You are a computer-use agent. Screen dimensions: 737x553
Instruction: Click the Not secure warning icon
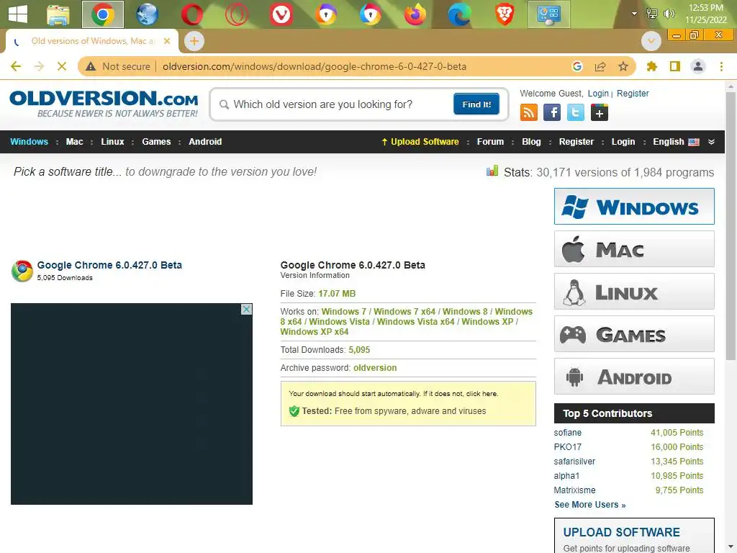click(x=91, y=66)
